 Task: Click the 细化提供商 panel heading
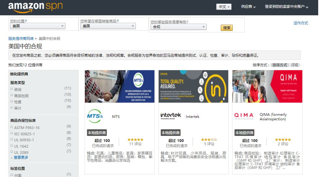[x=19, y=74]
